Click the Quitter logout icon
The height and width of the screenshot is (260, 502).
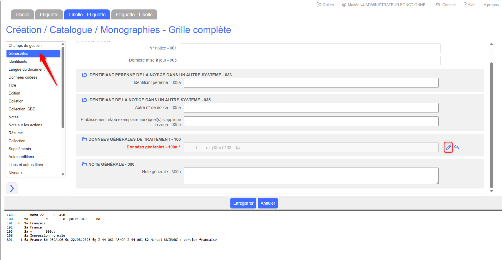tap(319, 5)
